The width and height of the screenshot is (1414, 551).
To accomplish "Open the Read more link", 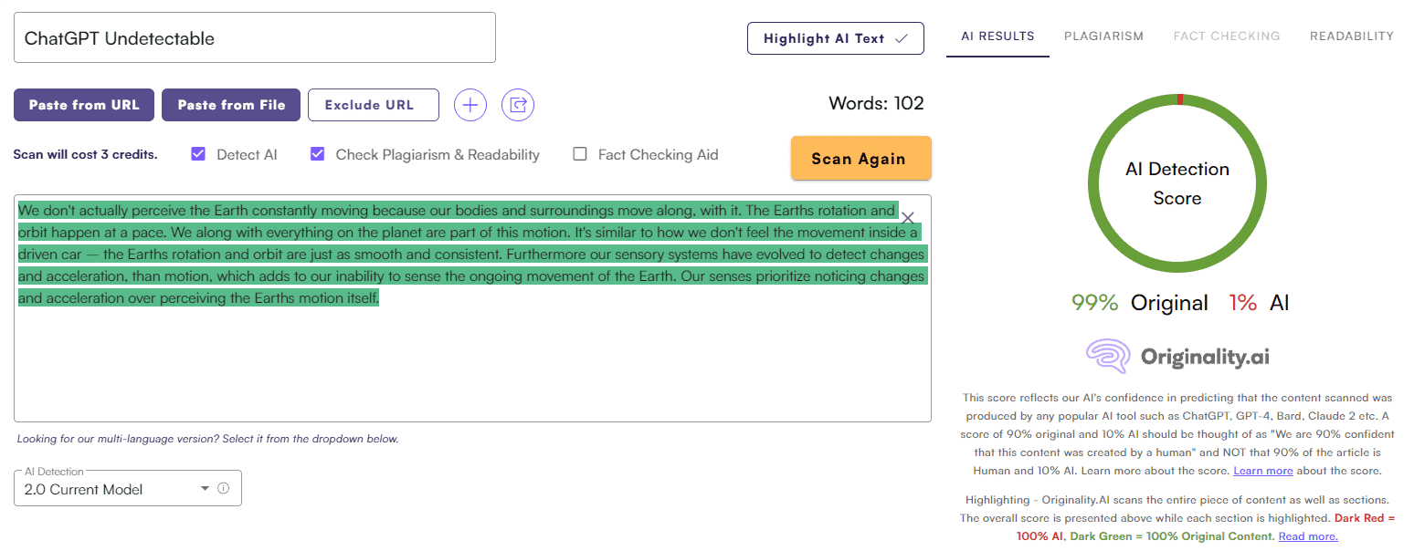I will (1308, 536).
